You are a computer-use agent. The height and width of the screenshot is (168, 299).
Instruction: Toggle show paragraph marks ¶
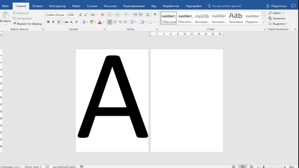pyautogui.click(x=155, y=14)
